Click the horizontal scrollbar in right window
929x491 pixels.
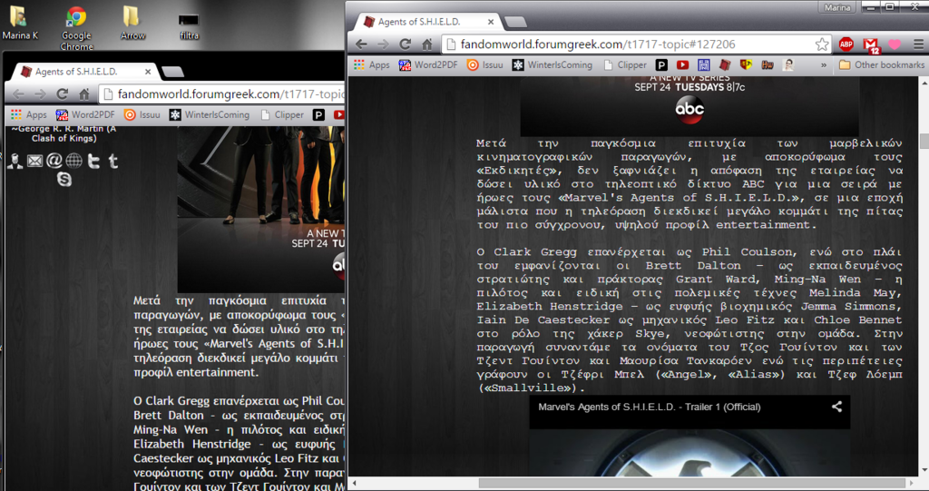coord(694,484)
